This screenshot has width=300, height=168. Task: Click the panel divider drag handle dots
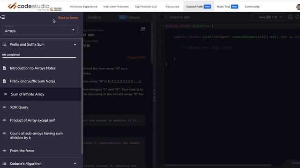click(154, 96)
